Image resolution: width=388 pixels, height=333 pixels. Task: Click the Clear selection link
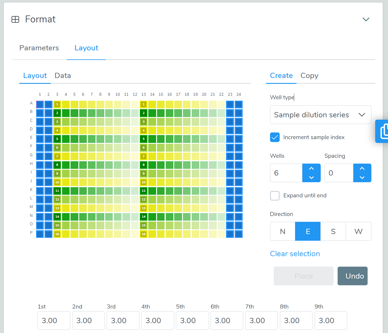tap(295, 254)
